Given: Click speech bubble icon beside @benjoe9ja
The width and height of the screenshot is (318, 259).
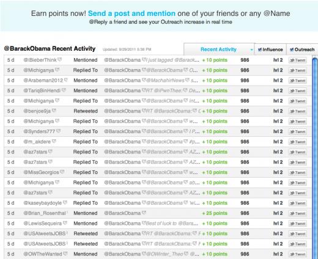Looking at the screenshot, I should [x=54, y=111].
